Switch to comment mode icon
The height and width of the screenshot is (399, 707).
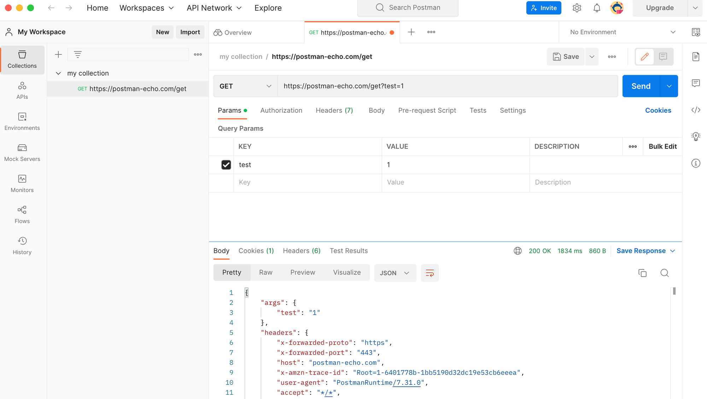(x=663, y=56)
